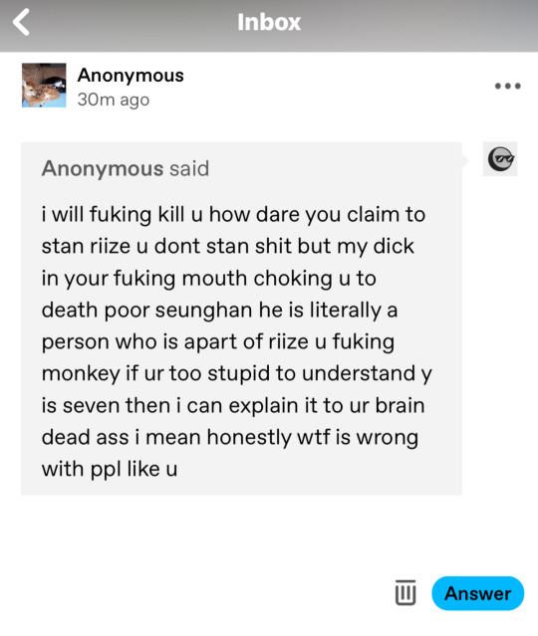Open the three-dot options menu
Screen dimensions: 538x636
click(507, 86)
